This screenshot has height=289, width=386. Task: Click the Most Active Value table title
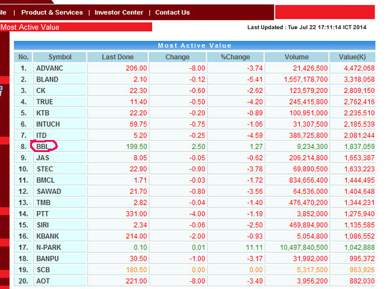(x=194, y=45)
